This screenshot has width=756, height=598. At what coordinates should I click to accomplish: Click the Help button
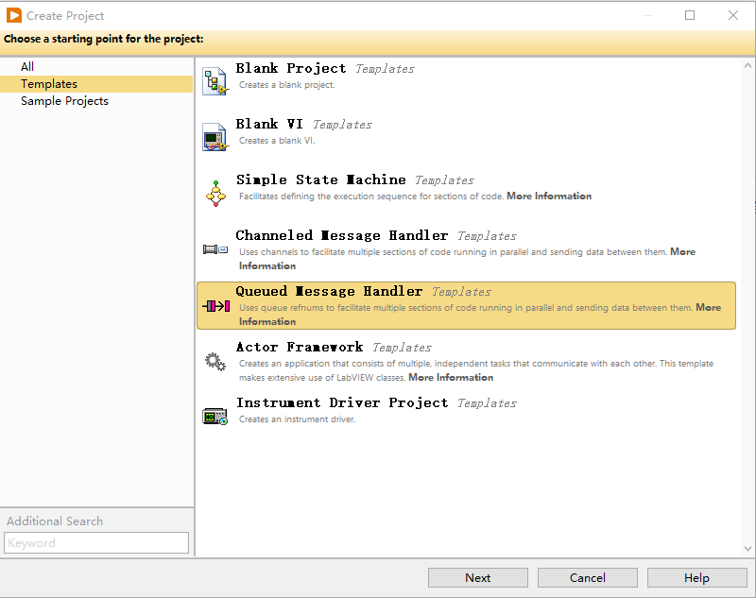[x=696, y=577]
